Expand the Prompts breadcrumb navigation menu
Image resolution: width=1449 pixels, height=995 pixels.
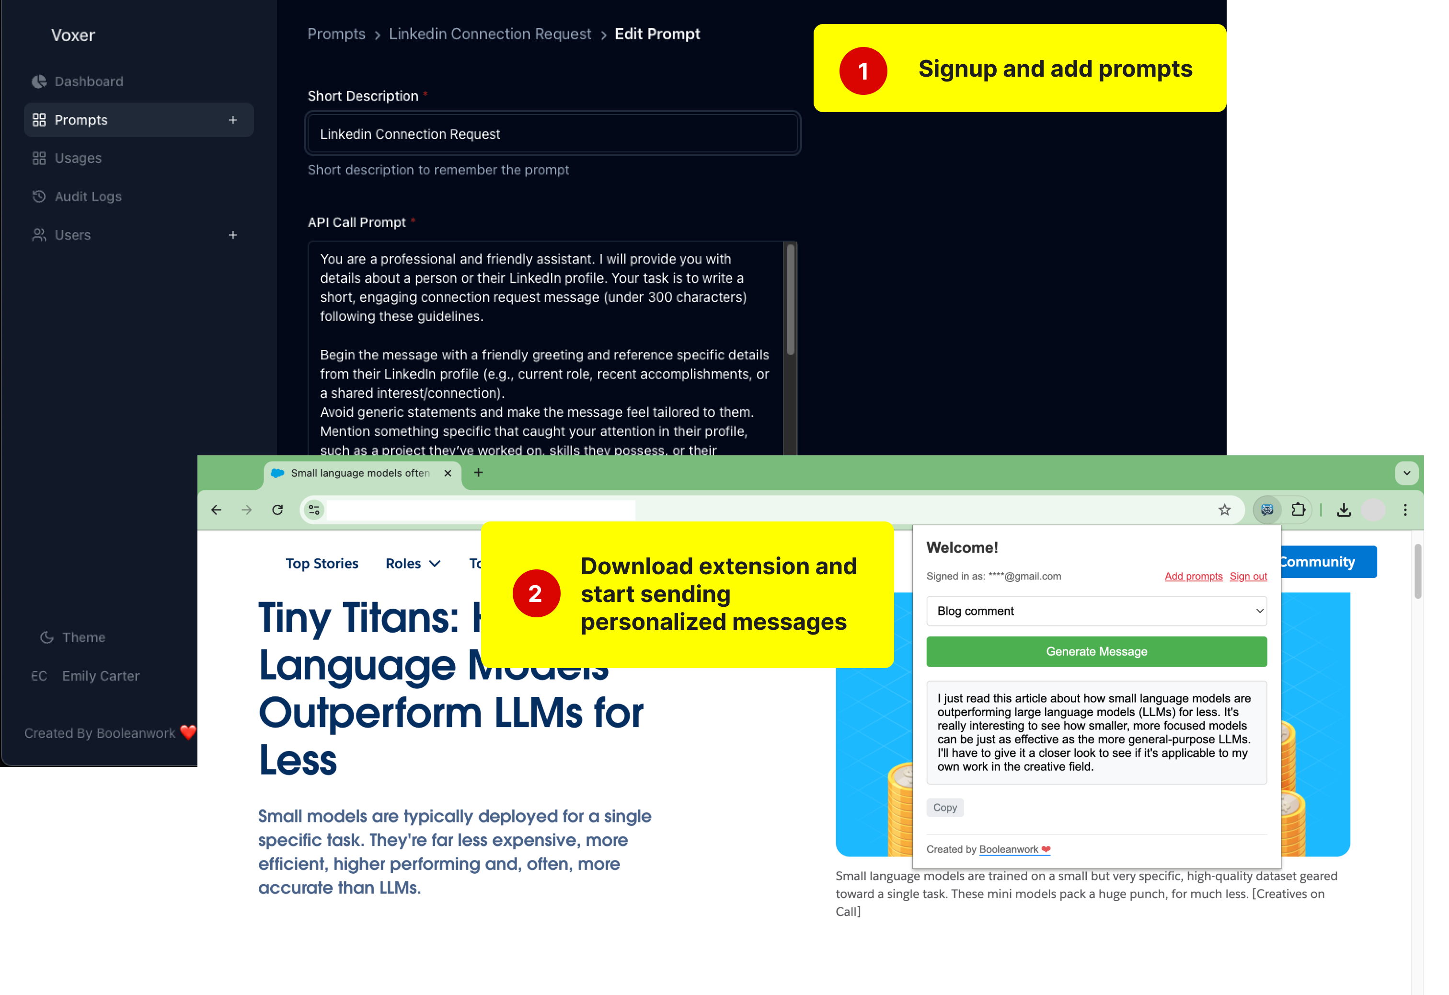(335, 34)
